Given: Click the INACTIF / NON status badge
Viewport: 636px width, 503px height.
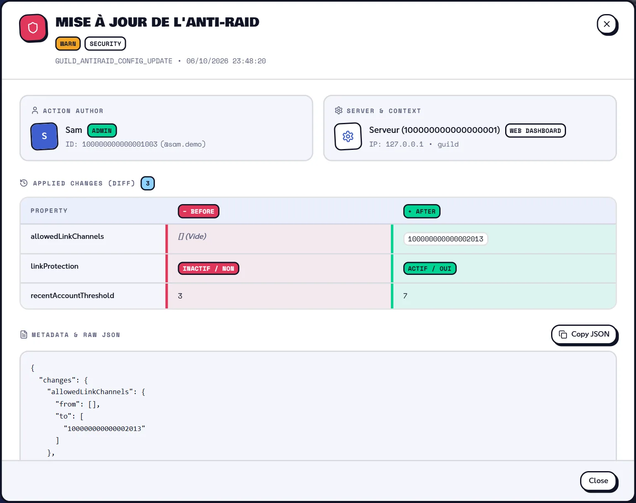Looking at the screenshot, I should click(x=209, y=269).
